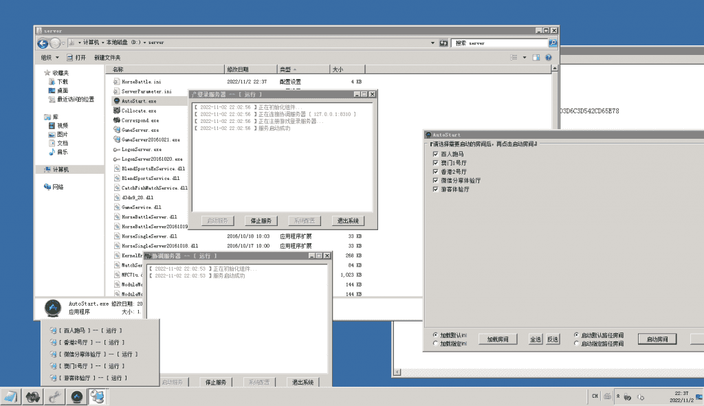Uncheck the 澳门1号厅 checkbox in AutoStart

435,163
